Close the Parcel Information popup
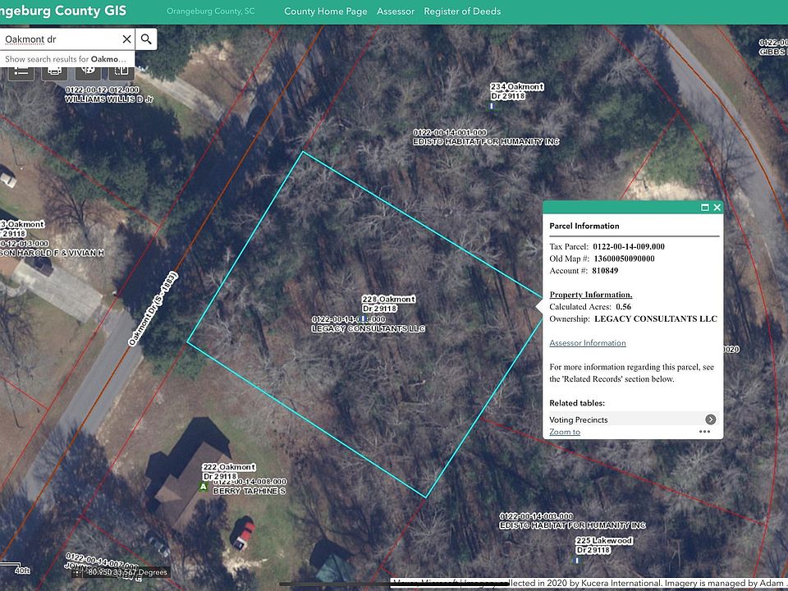Screen dimensions: 788x591 [717, 207]
